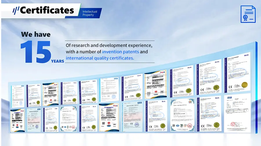Select the Certificates heading

(x=47, y=10)
